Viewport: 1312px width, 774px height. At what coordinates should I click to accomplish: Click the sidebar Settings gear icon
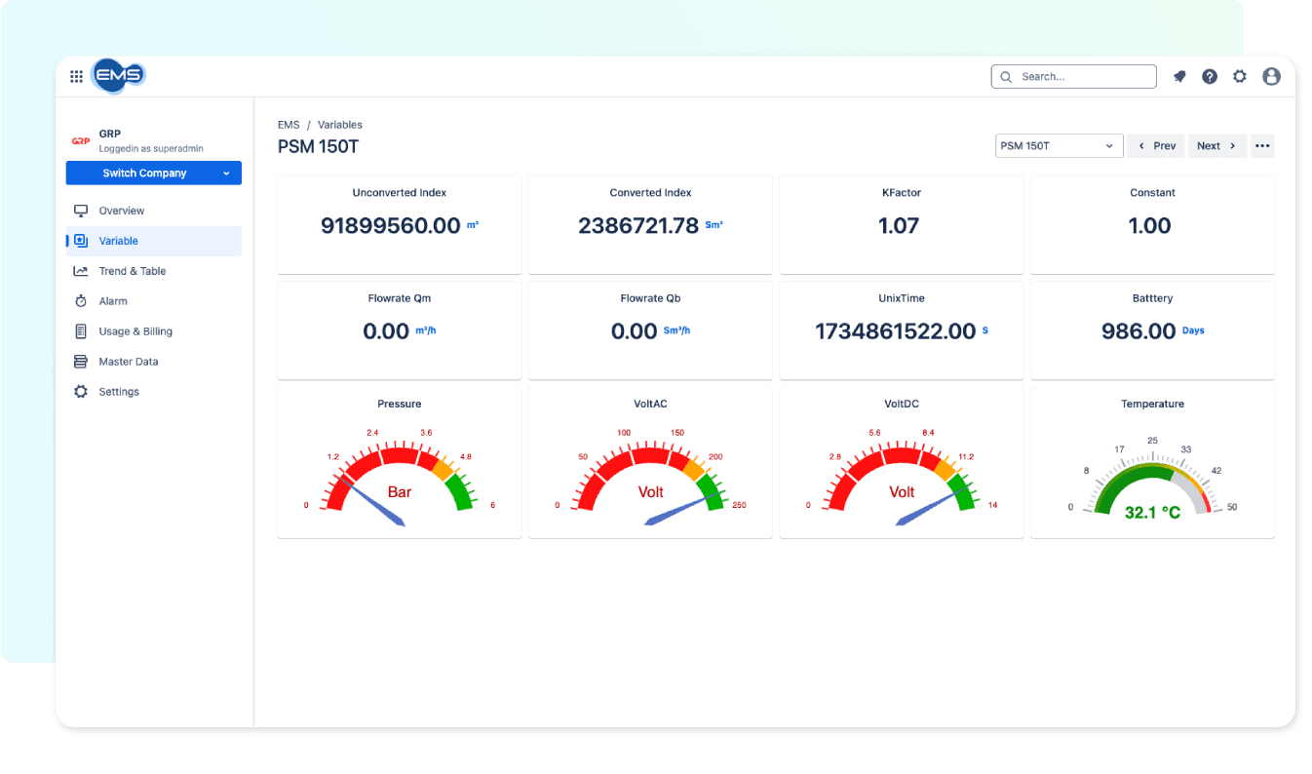coord(81,392)
